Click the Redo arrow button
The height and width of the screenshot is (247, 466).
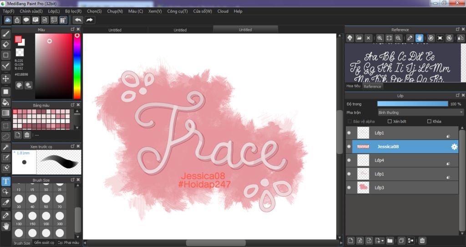(90, 20)
